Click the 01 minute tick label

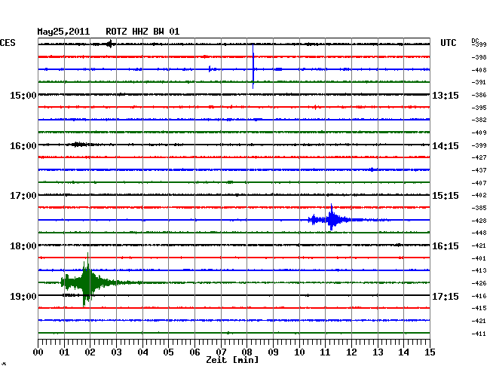coord(64,352)
